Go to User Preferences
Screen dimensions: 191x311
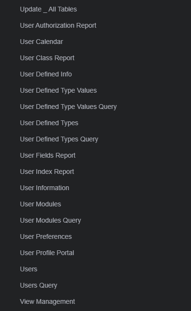tap(46, 237)
